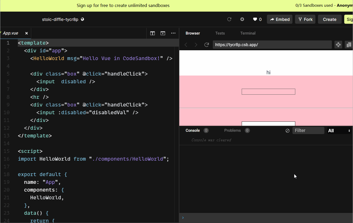
Task: Click the first <template> tag on line 1
Action: (x=33, y=43)
